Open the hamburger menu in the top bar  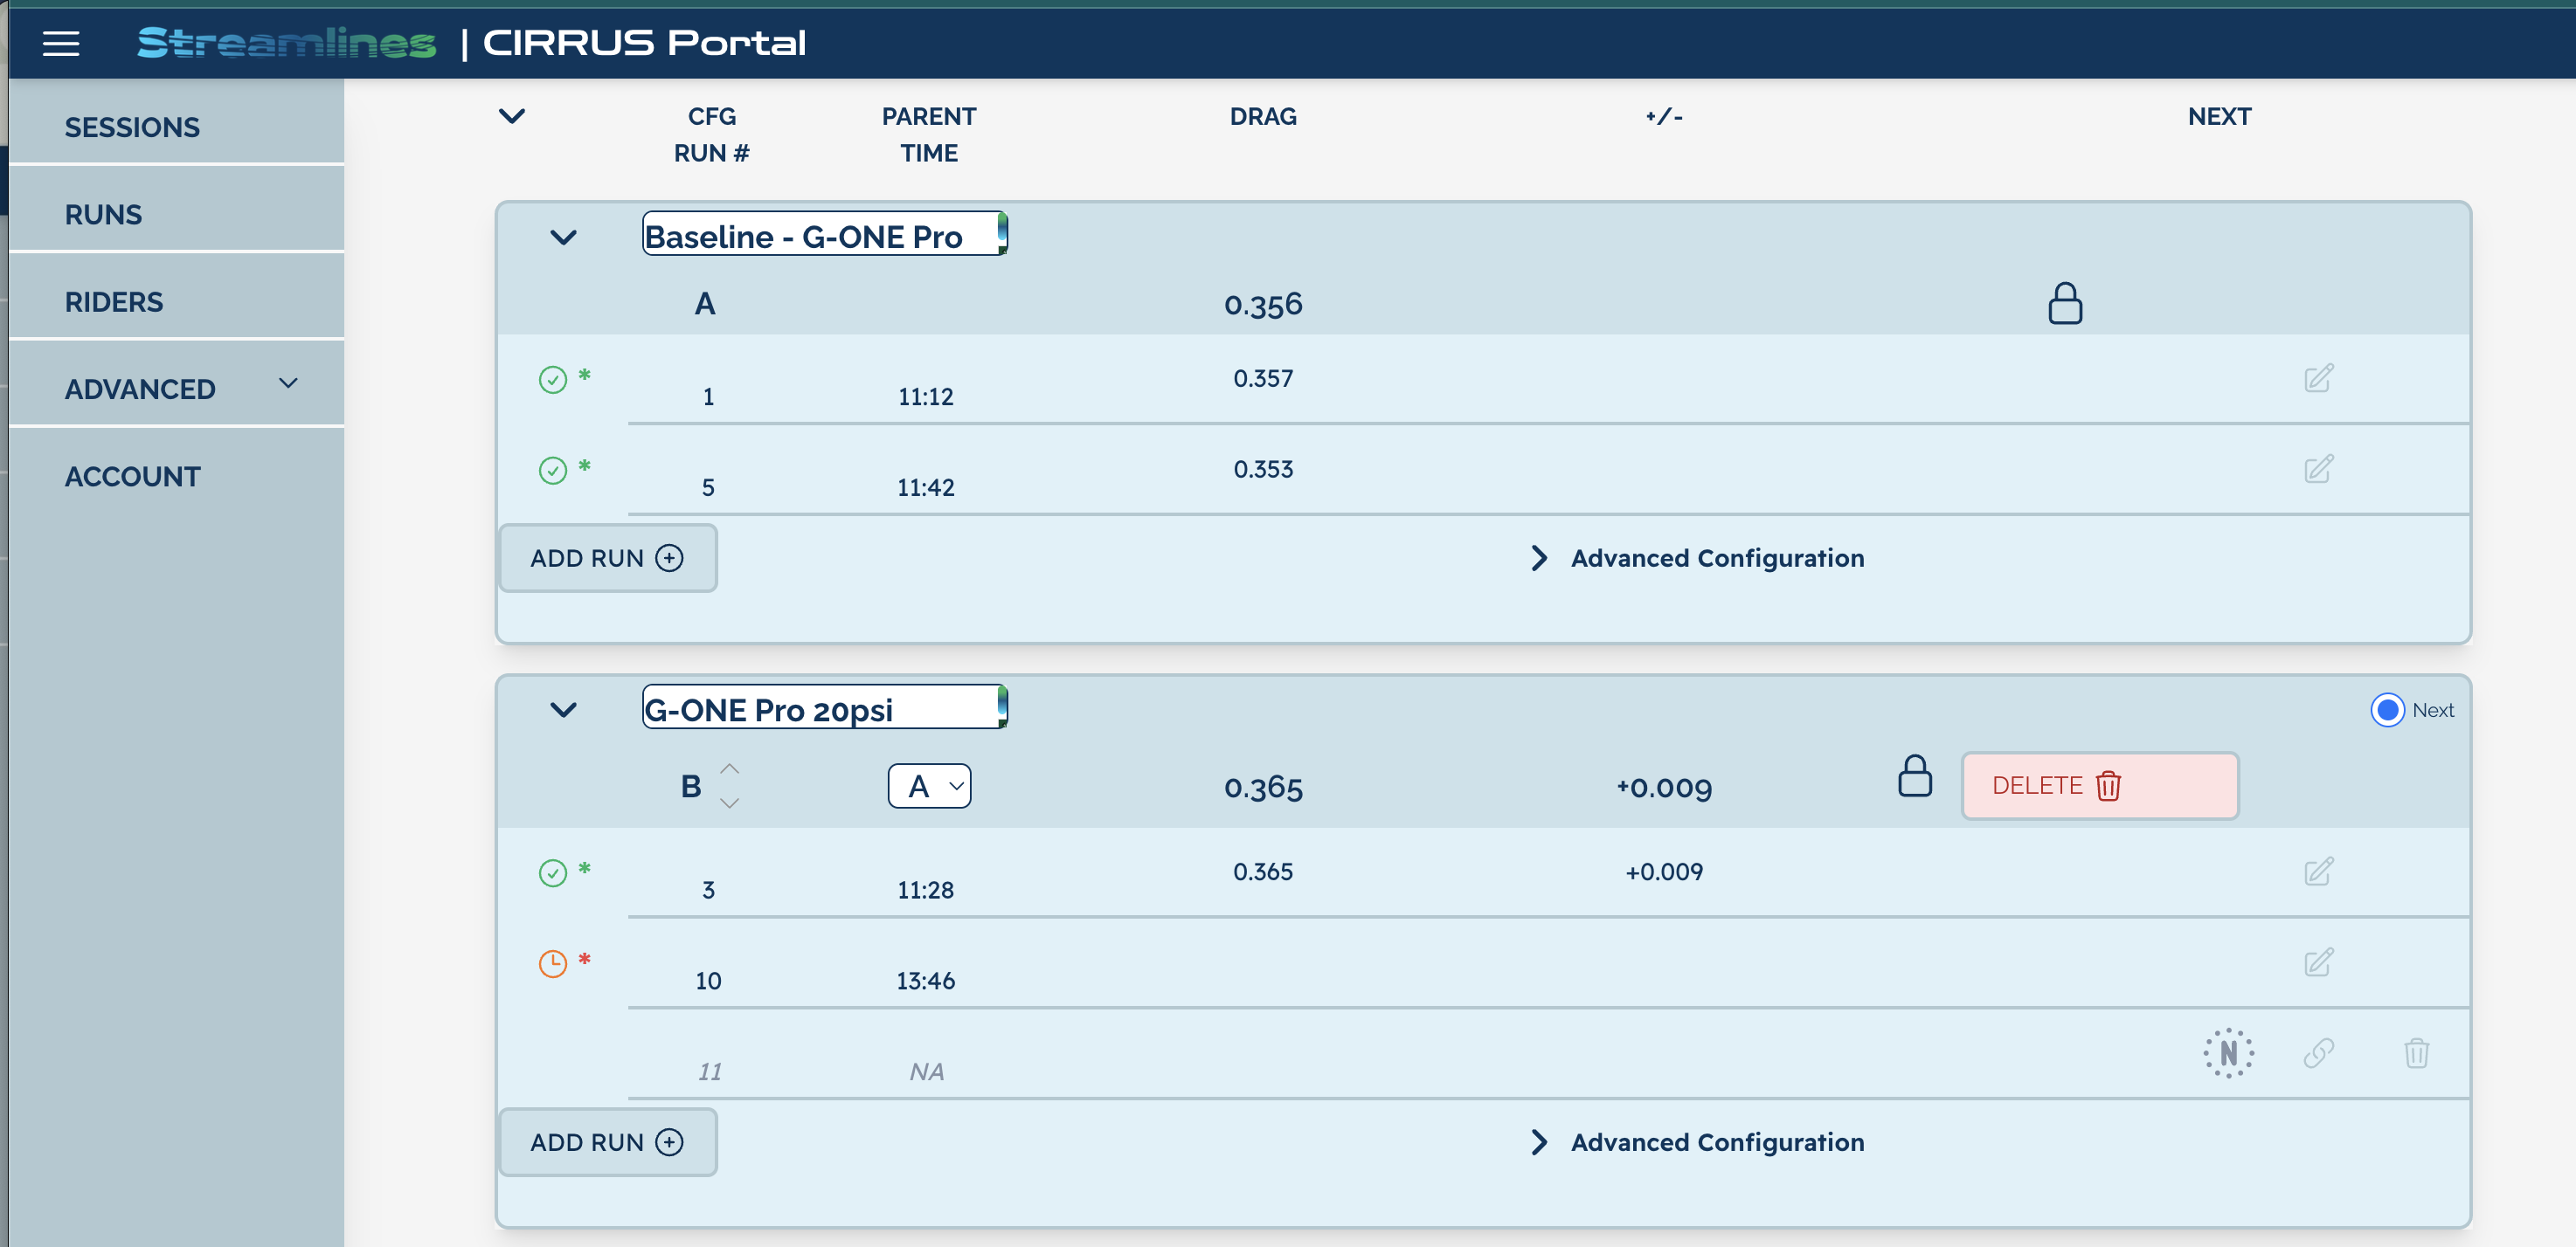[60, 42]
